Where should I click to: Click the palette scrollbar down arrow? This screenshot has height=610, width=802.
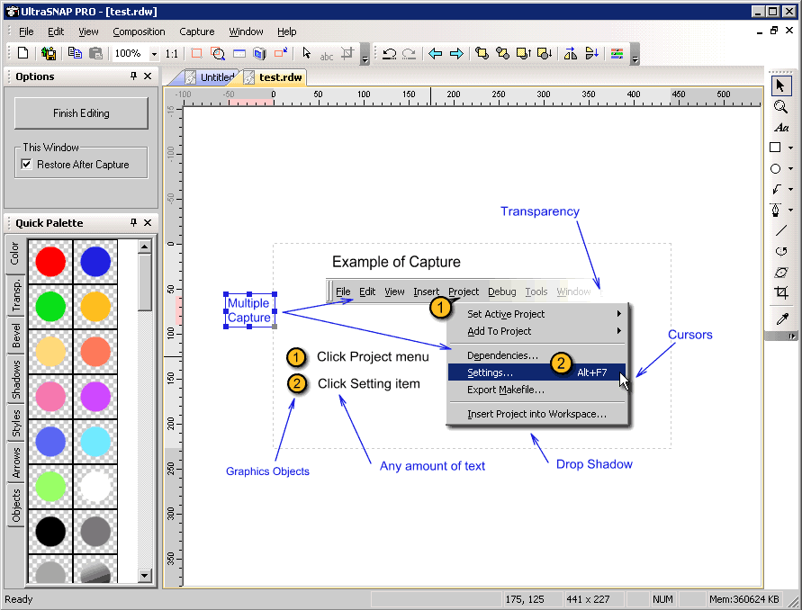pyautogui.click(x=145, y=575)
